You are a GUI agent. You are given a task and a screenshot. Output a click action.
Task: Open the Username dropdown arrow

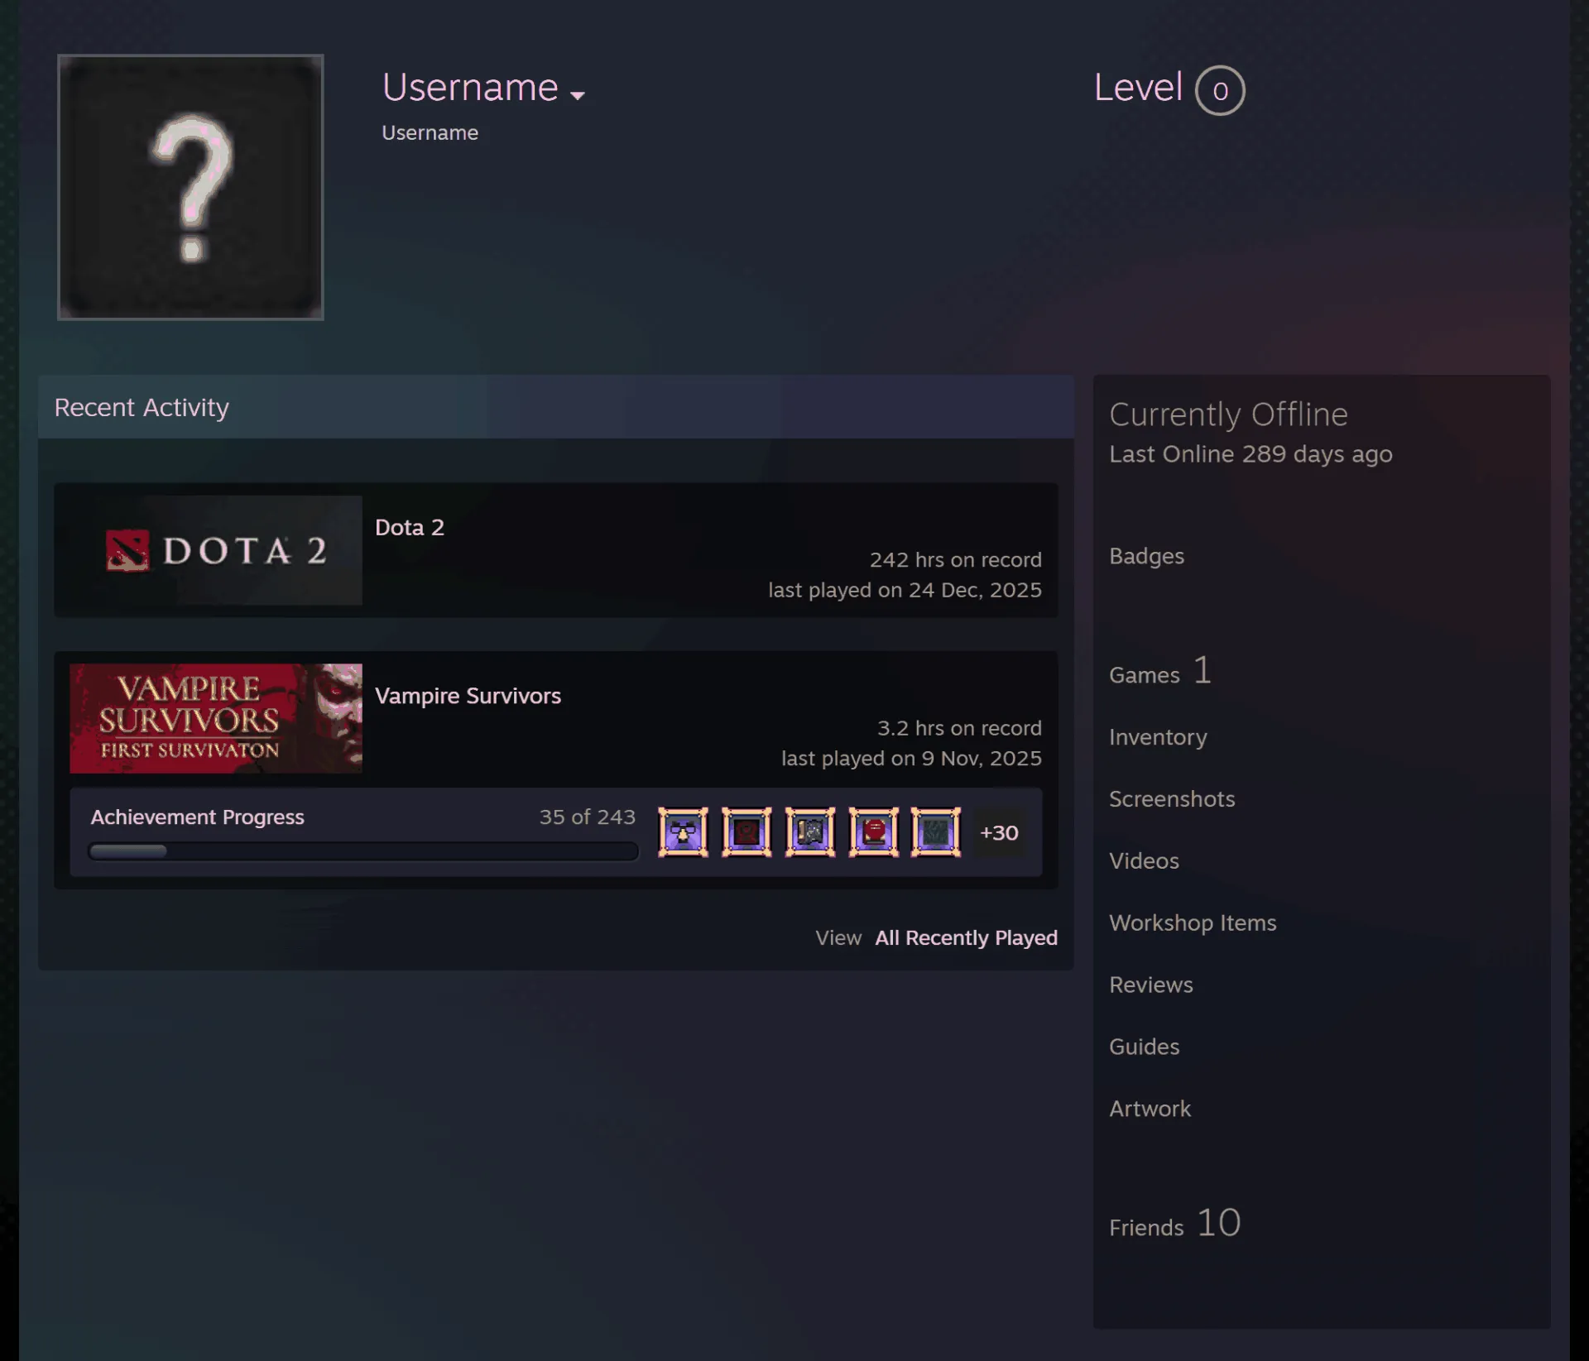[x=578, y=96]
